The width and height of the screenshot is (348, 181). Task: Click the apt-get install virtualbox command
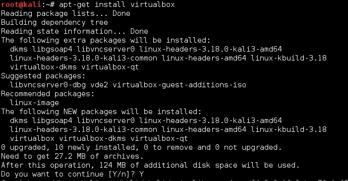117,4
